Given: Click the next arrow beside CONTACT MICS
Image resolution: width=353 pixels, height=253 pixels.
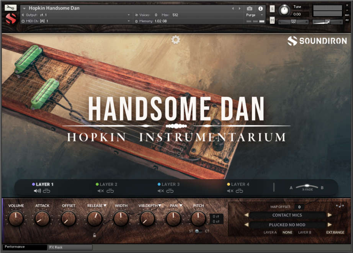Looking at the screenshot, I should click(330, 215).
